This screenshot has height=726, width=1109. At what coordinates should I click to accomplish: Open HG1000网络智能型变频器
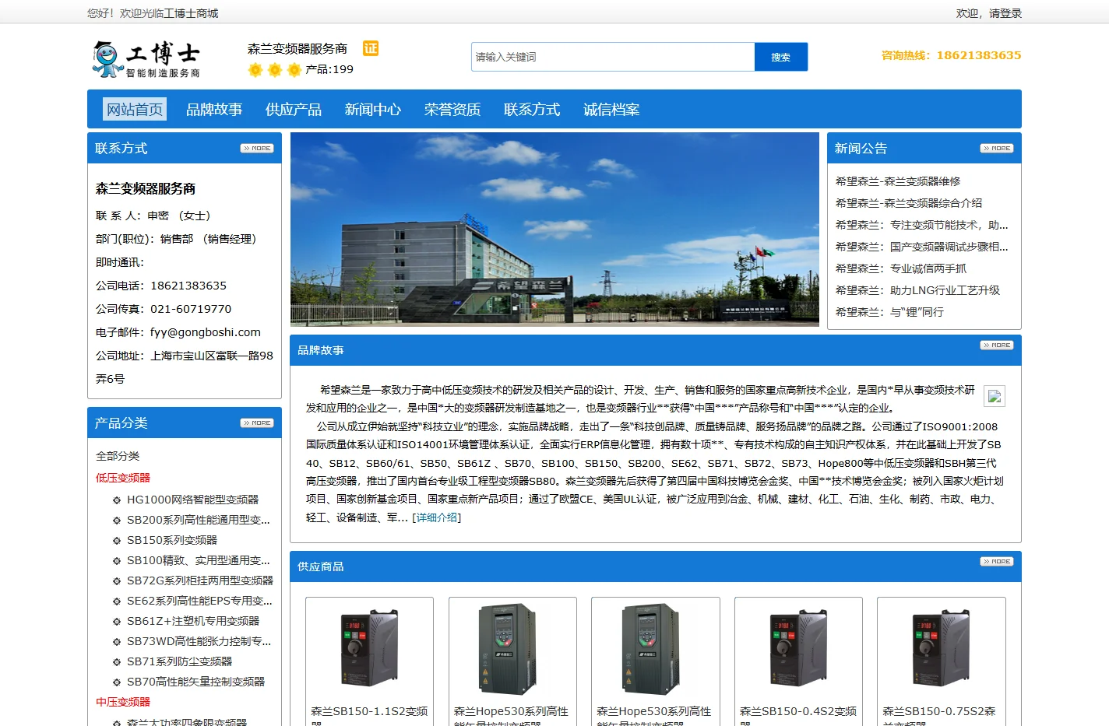pyautogui.click(x=192, y=500)
